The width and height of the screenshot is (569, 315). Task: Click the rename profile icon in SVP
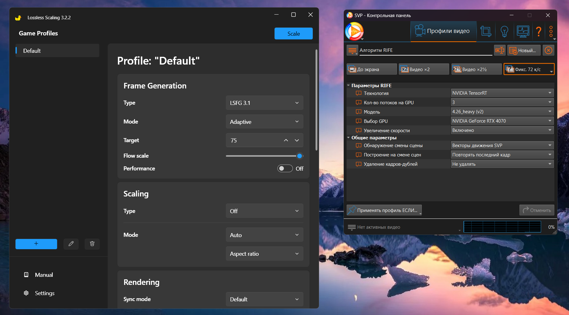500,50
